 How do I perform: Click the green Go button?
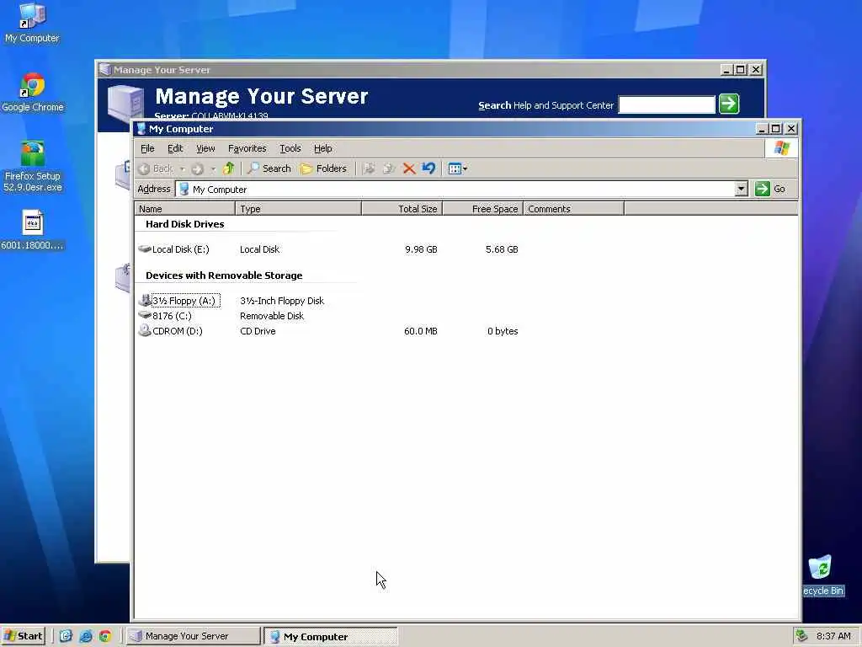pos(771,189)
